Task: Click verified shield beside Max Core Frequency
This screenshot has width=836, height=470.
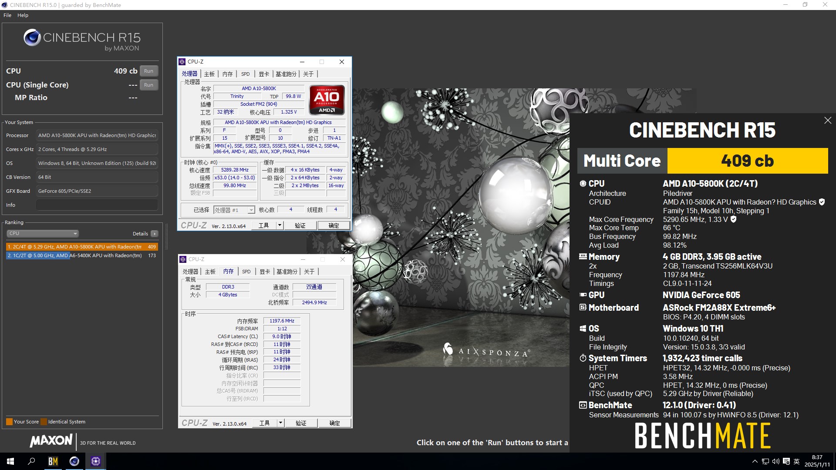Action: pos(733,219)
